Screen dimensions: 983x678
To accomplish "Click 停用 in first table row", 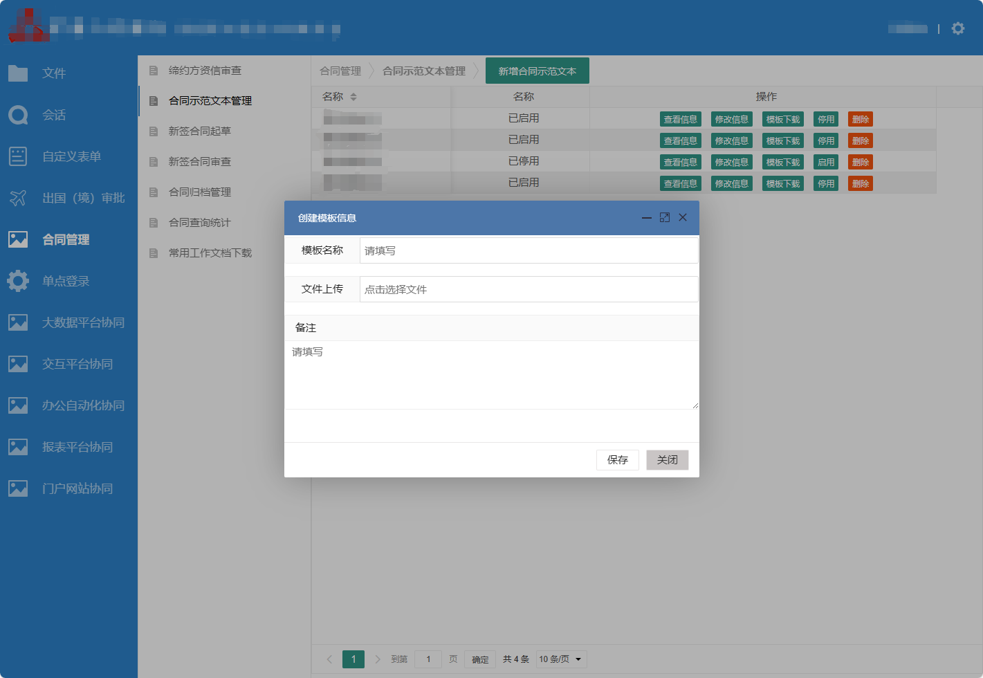I will [826, 120].
